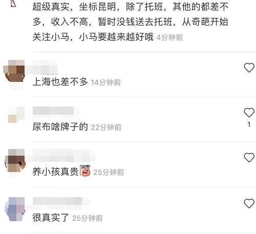Reply to the 上海也差不多 comment text
Viewport: 256px width, 234px height.
(x=60, y=82)
